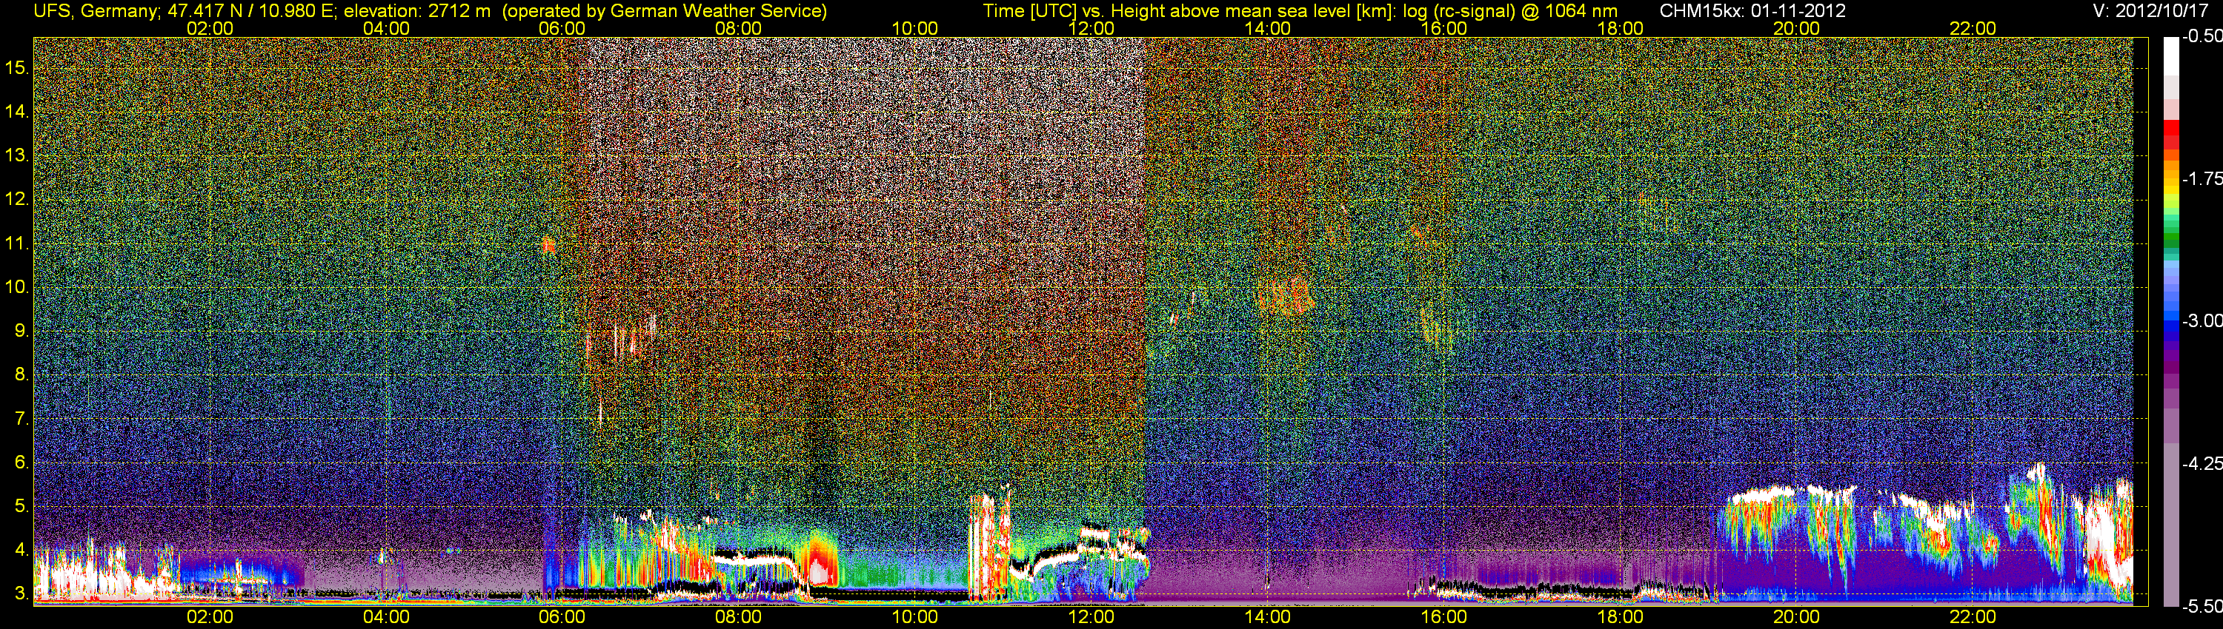Click the "log (rc-signal) @ 1064 nm" text
Viewport: 2223px width, 629px height.
click(x=1509, y=11)
